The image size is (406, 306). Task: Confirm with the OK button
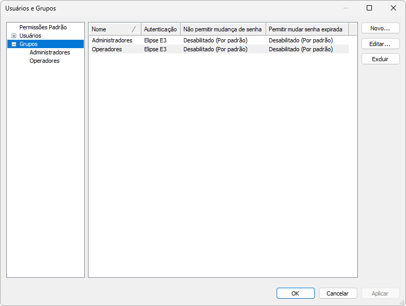295,293
